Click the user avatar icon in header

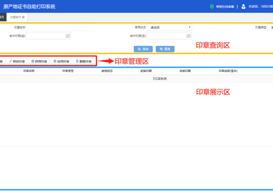click(243, 7)
